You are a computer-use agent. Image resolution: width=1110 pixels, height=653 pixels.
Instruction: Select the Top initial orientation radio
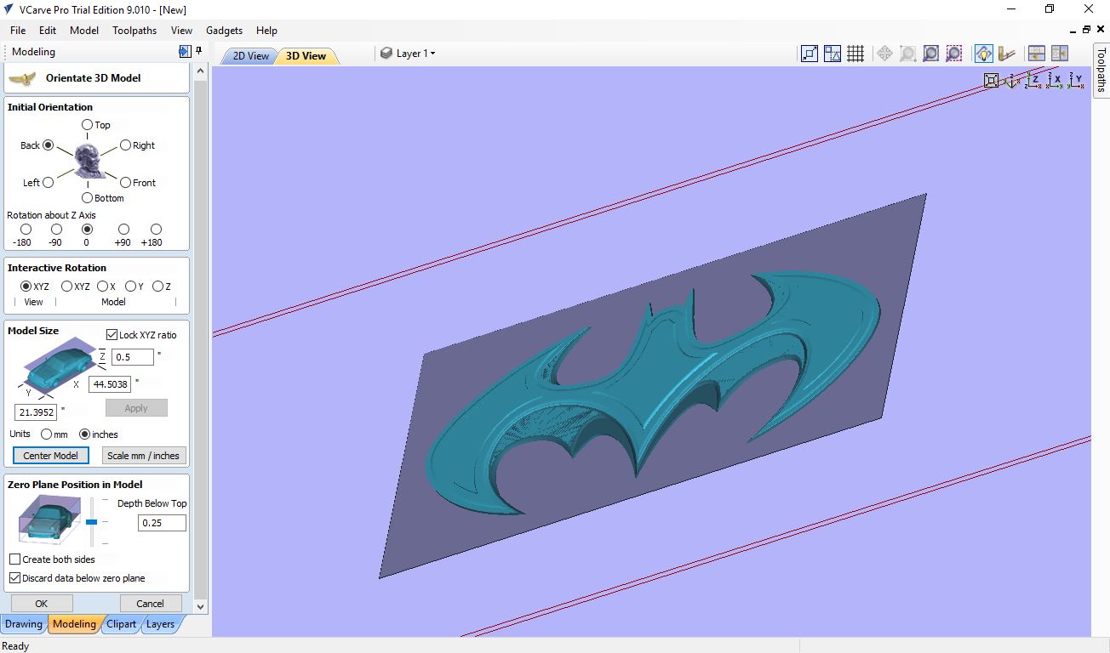87,125
